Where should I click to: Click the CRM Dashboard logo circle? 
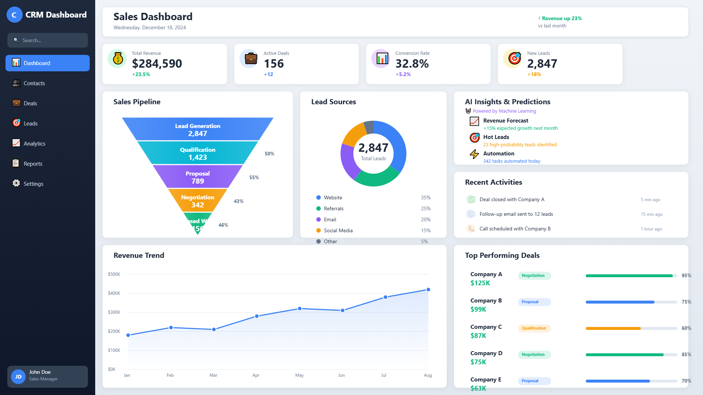[x=14, y=15]
